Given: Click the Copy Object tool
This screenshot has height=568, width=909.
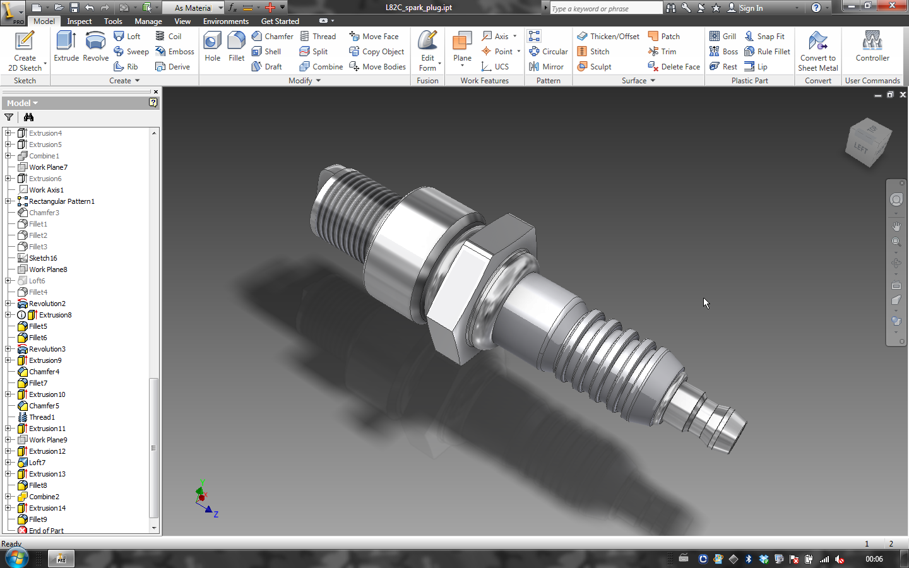Looking at the screenshot, I should point(377,52).
